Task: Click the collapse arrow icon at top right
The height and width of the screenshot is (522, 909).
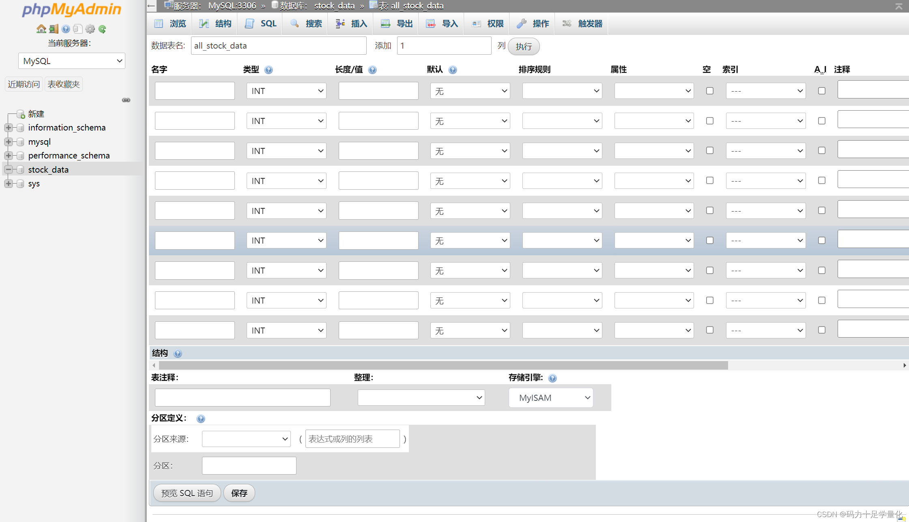Action: [899, 6]
